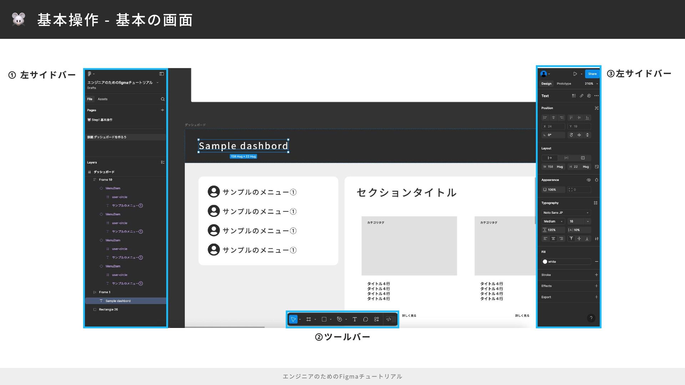The height and width of the screenshot is (385, 685).
Task: Select the Comment tool in toolbar
Action: pos(365,319)
